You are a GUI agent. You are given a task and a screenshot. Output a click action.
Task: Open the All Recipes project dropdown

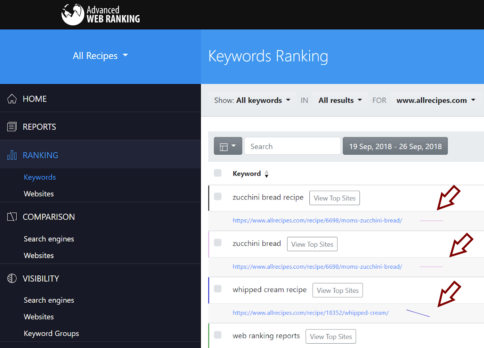coord(101,56)
